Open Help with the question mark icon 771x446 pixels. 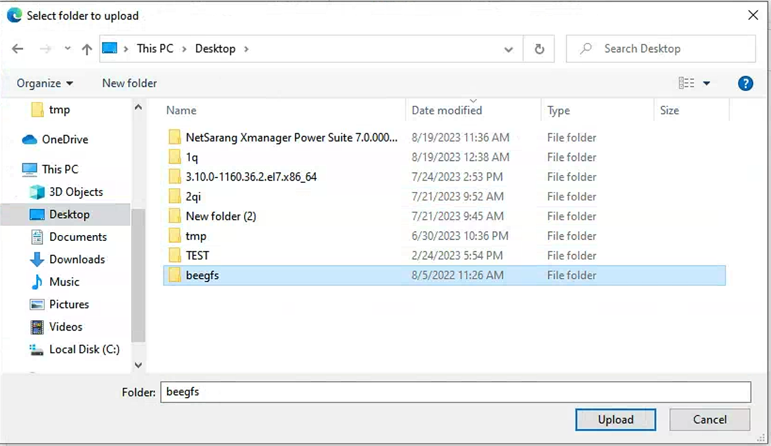coord(746,84)
